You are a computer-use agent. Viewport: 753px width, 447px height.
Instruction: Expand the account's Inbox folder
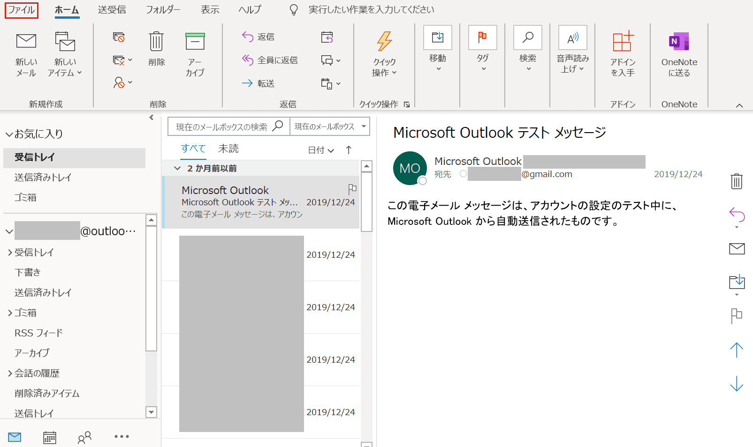(10, 253)
